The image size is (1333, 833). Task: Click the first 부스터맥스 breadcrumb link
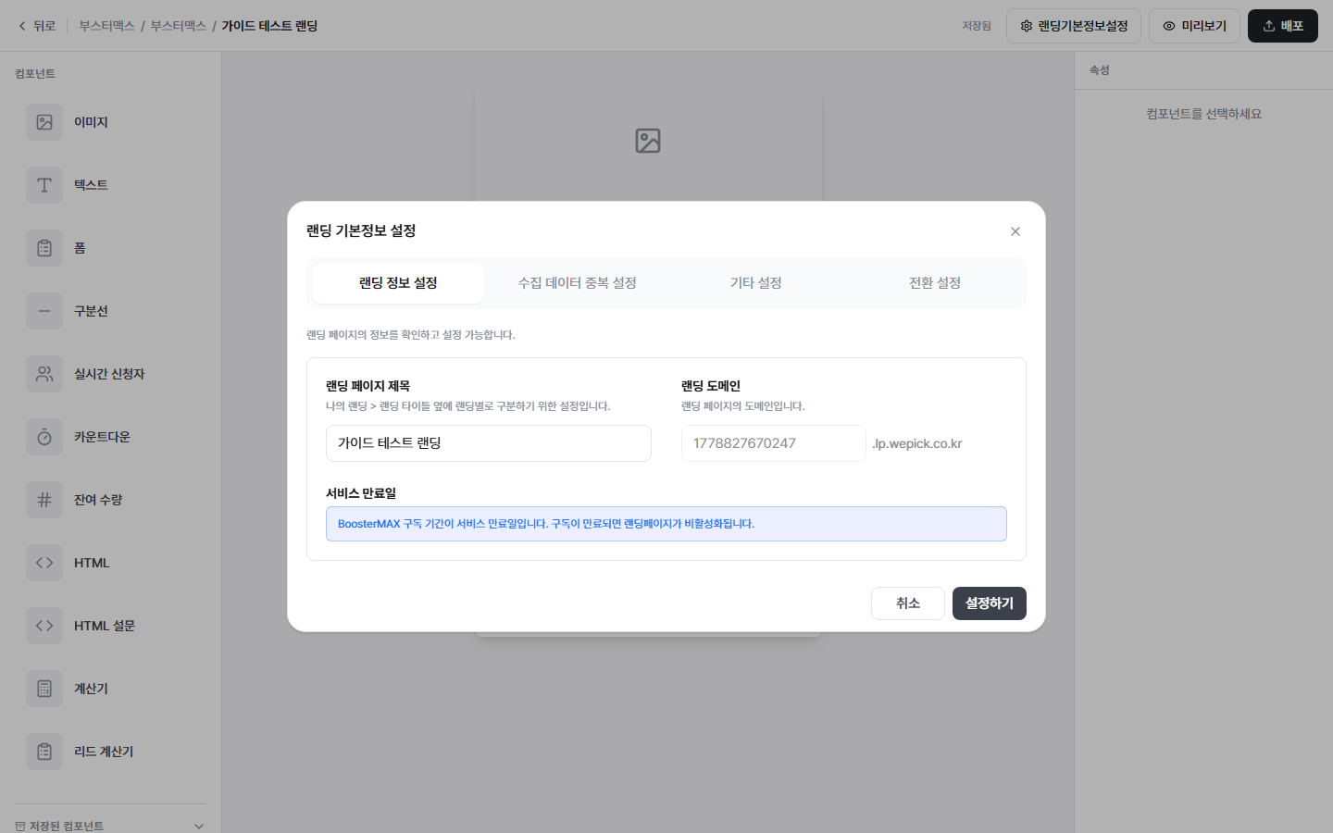pos(106,26)
